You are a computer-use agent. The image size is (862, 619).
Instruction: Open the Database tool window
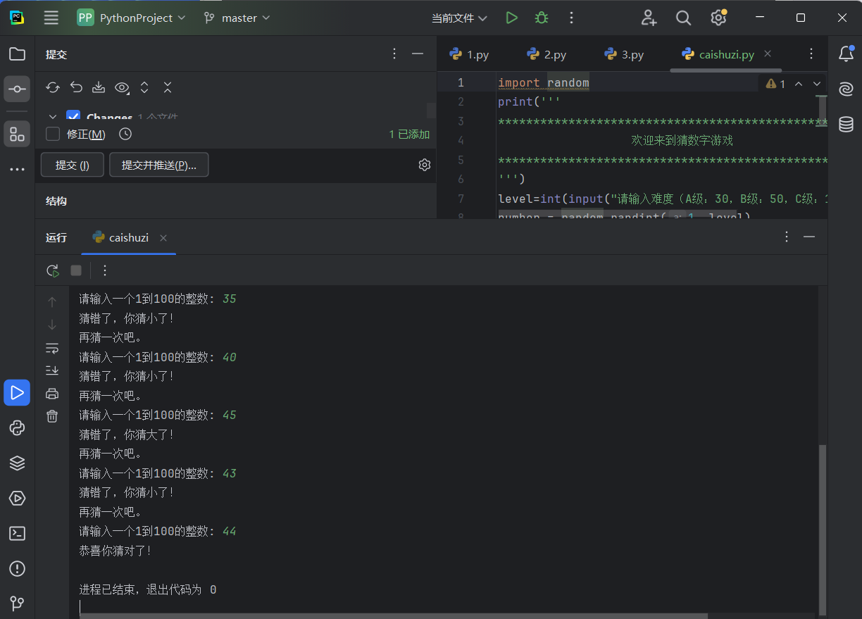pos(846,125)
